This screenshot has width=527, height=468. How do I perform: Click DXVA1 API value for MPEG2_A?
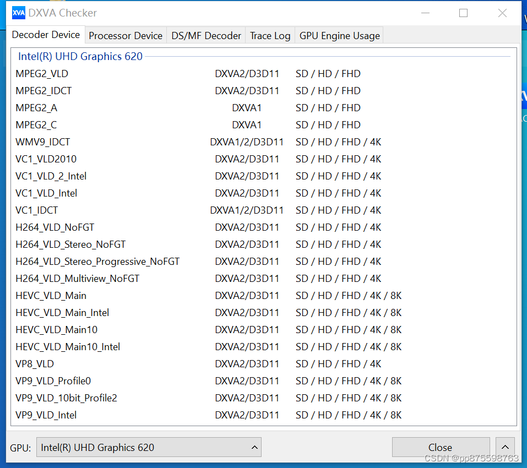coord(247,108)
